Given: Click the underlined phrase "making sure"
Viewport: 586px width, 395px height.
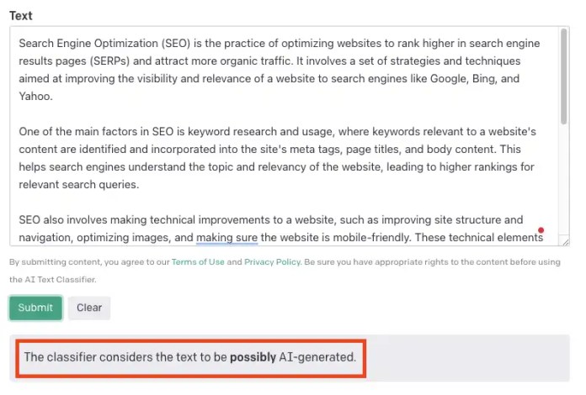Looking at the screenshot, I should point(226,238).
